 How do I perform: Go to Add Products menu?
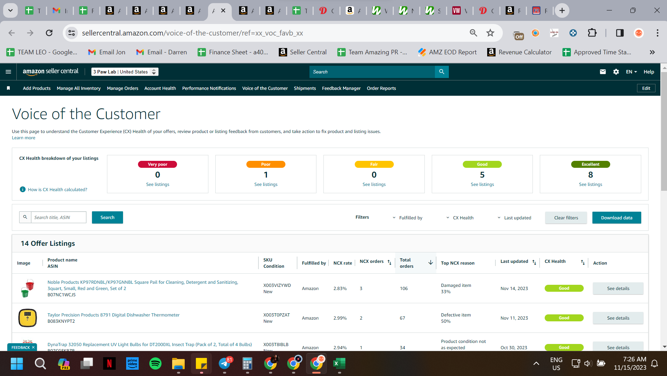point(37,88)
